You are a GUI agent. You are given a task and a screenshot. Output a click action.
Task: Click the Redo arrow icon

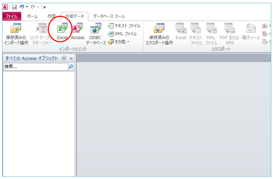click(x=33, y=7)
